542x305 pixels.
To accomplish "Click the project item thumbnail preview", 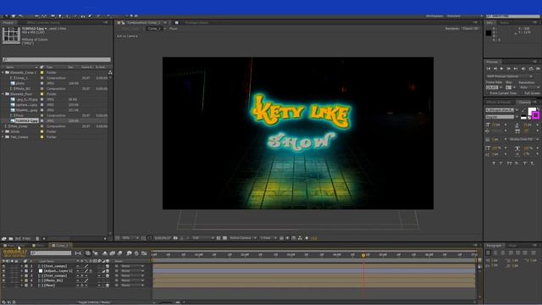I will [x=11, y=36].
